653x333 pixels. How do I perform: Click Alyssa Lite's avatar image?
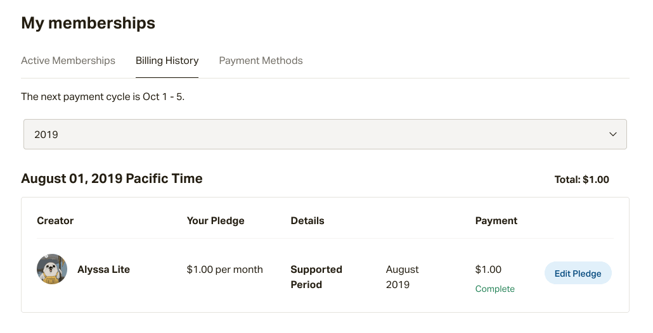tap(52, 269)
